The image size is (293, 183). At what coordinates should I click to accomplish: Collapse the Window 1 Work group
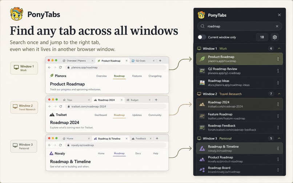[279, 49]
